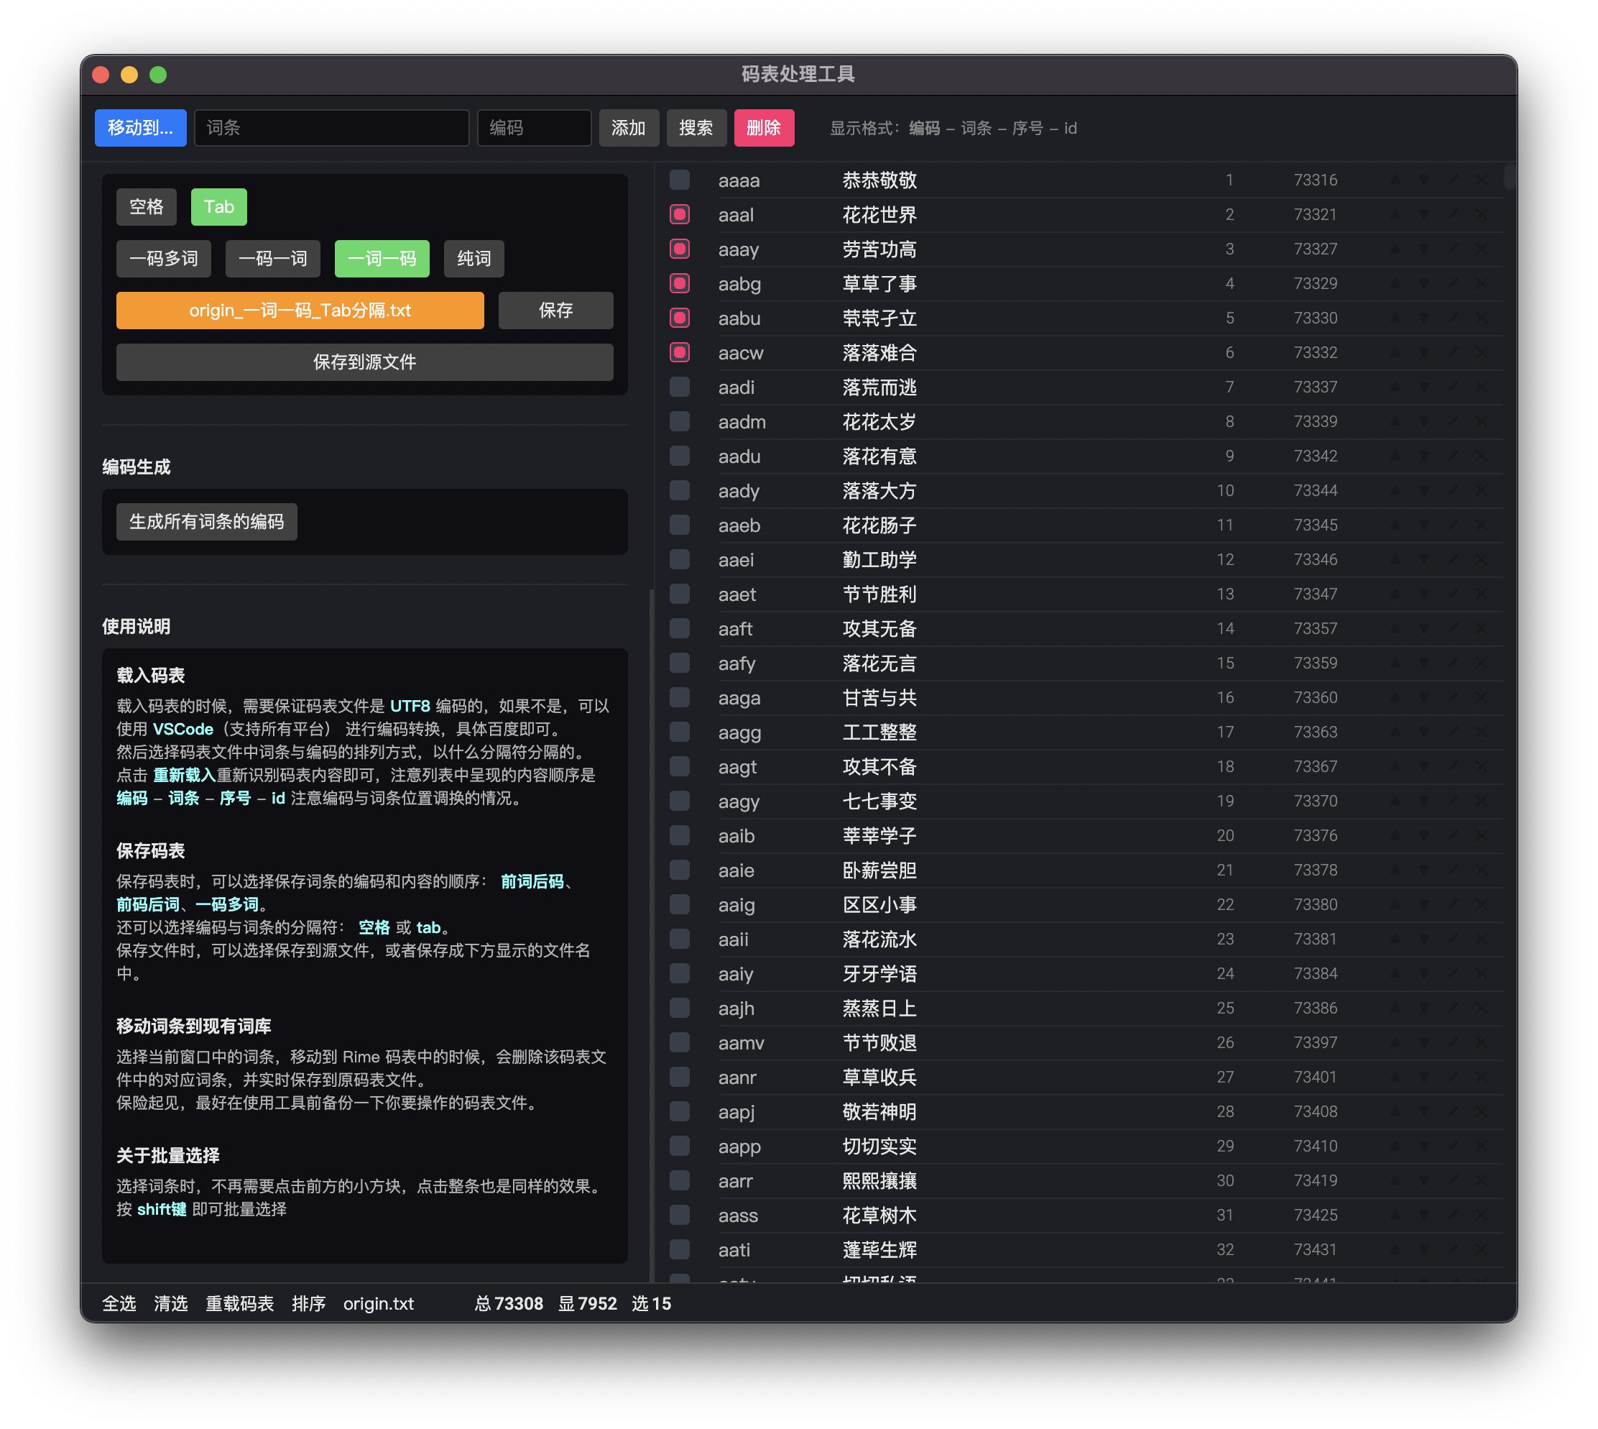Click edit pencil icon on aaay row
The height and width of the screenshot is (1429, 1598).
click(x=1453, y=249)
